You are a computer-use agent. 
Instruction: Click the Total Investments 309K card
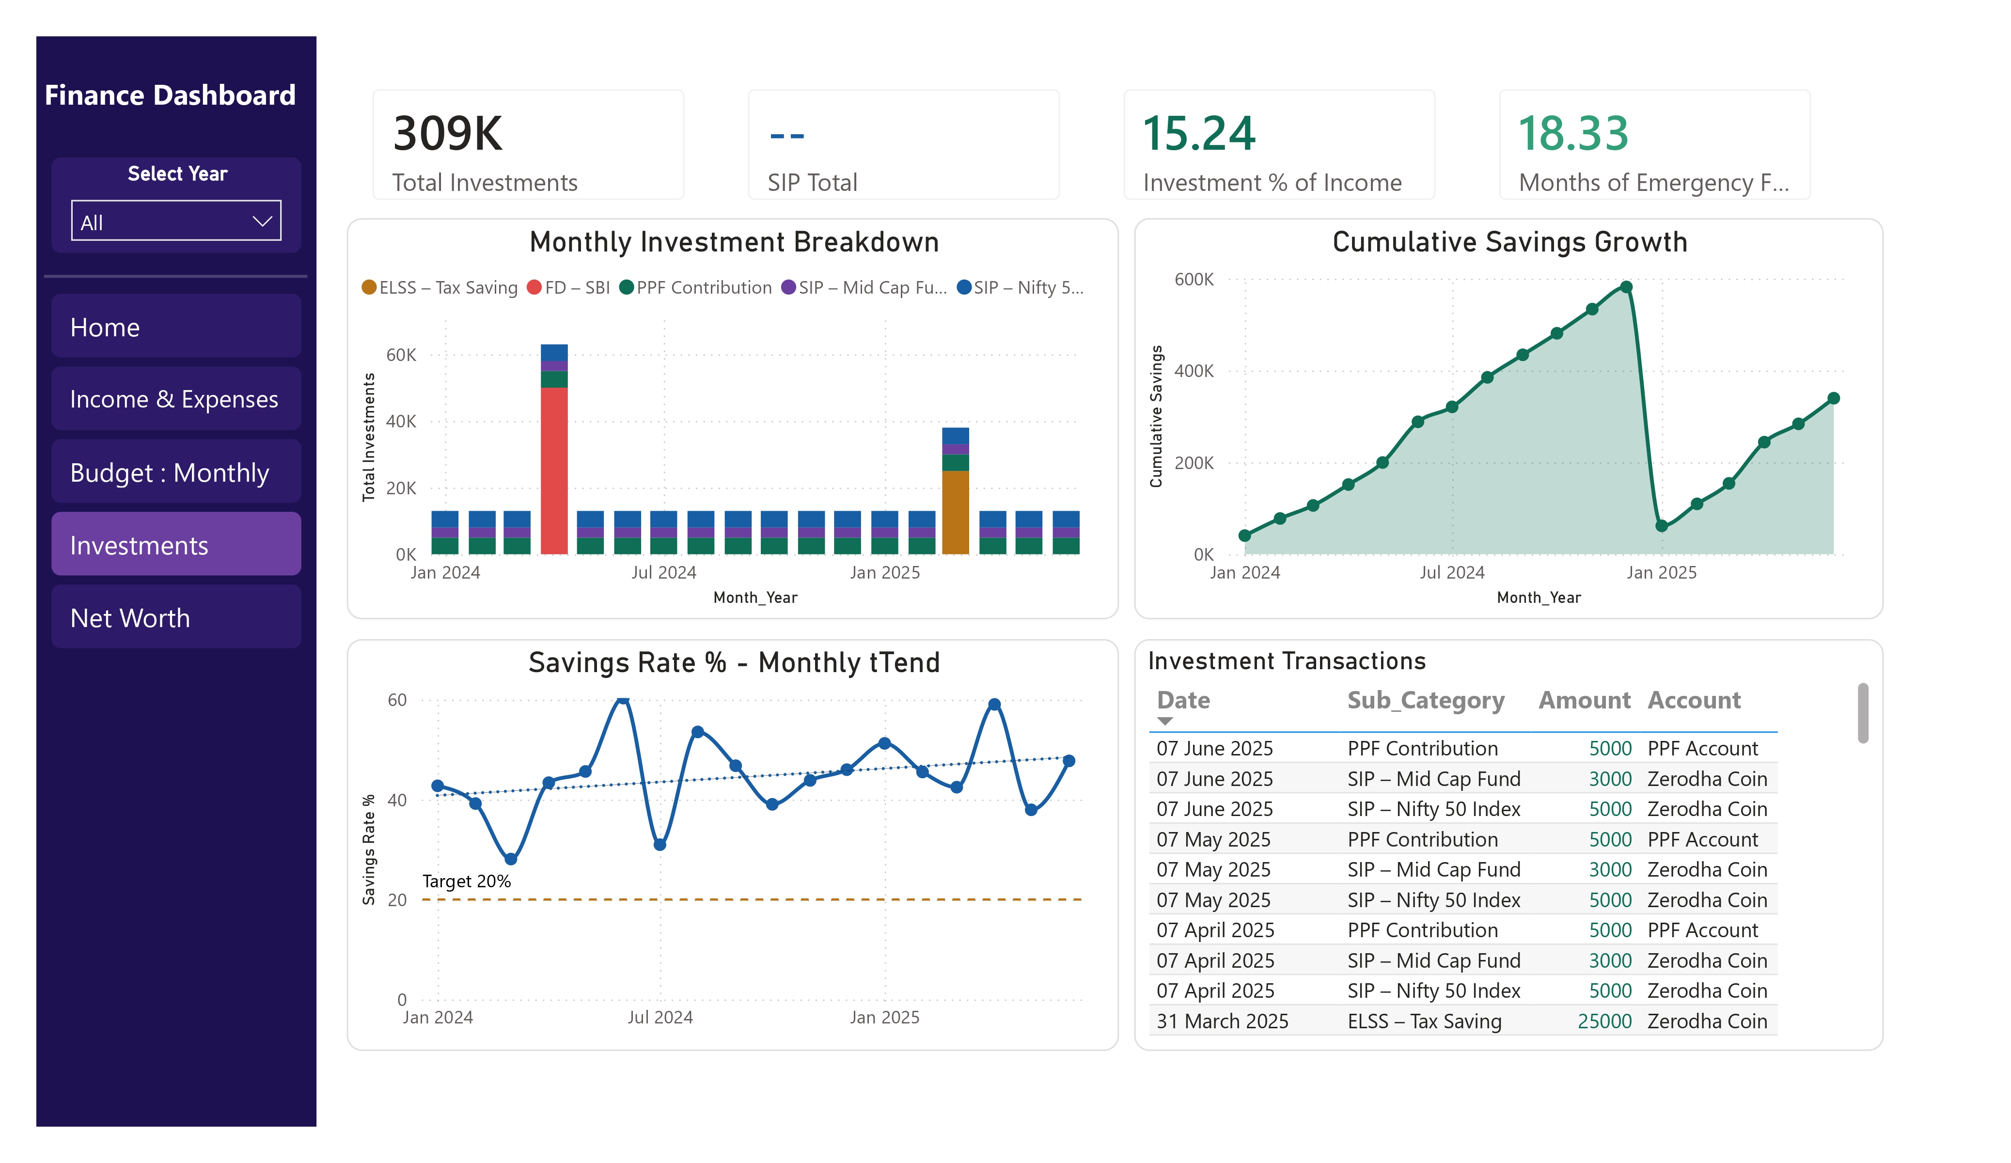pos(528,144)
